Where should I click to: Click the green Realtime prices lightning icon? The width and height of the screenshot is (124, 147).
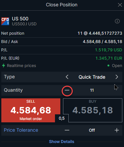pos(4,66)
